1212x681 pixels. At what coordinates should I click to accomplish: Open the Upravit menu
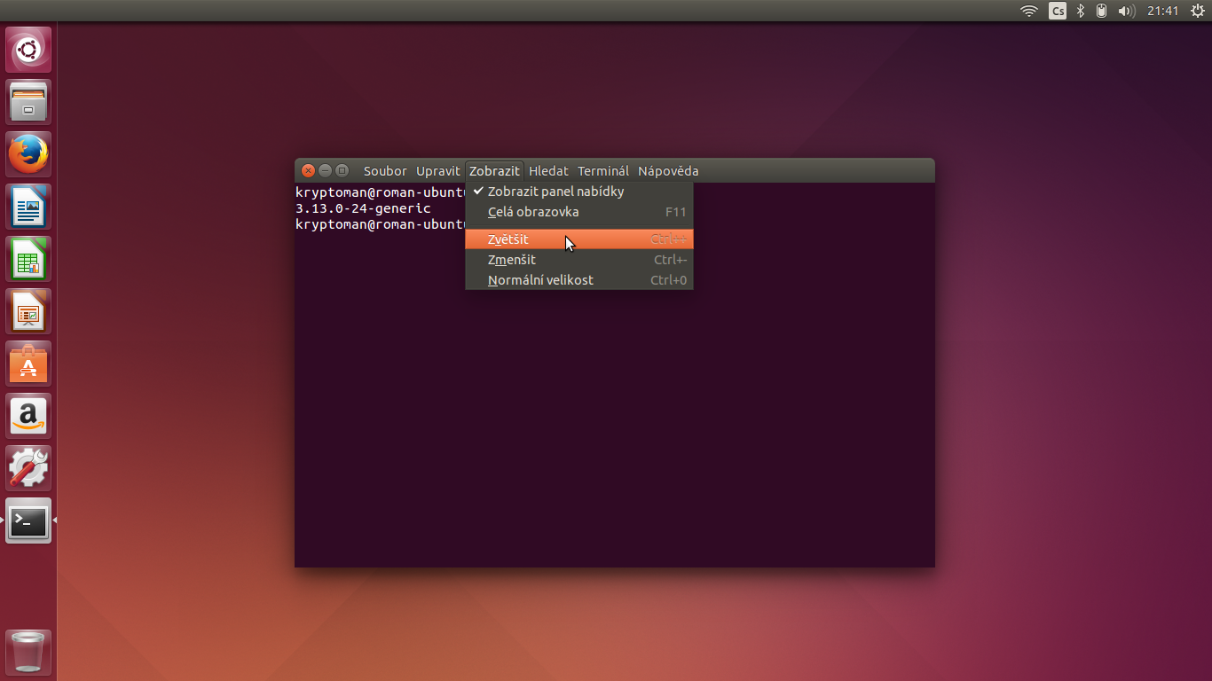pos(438,171)
